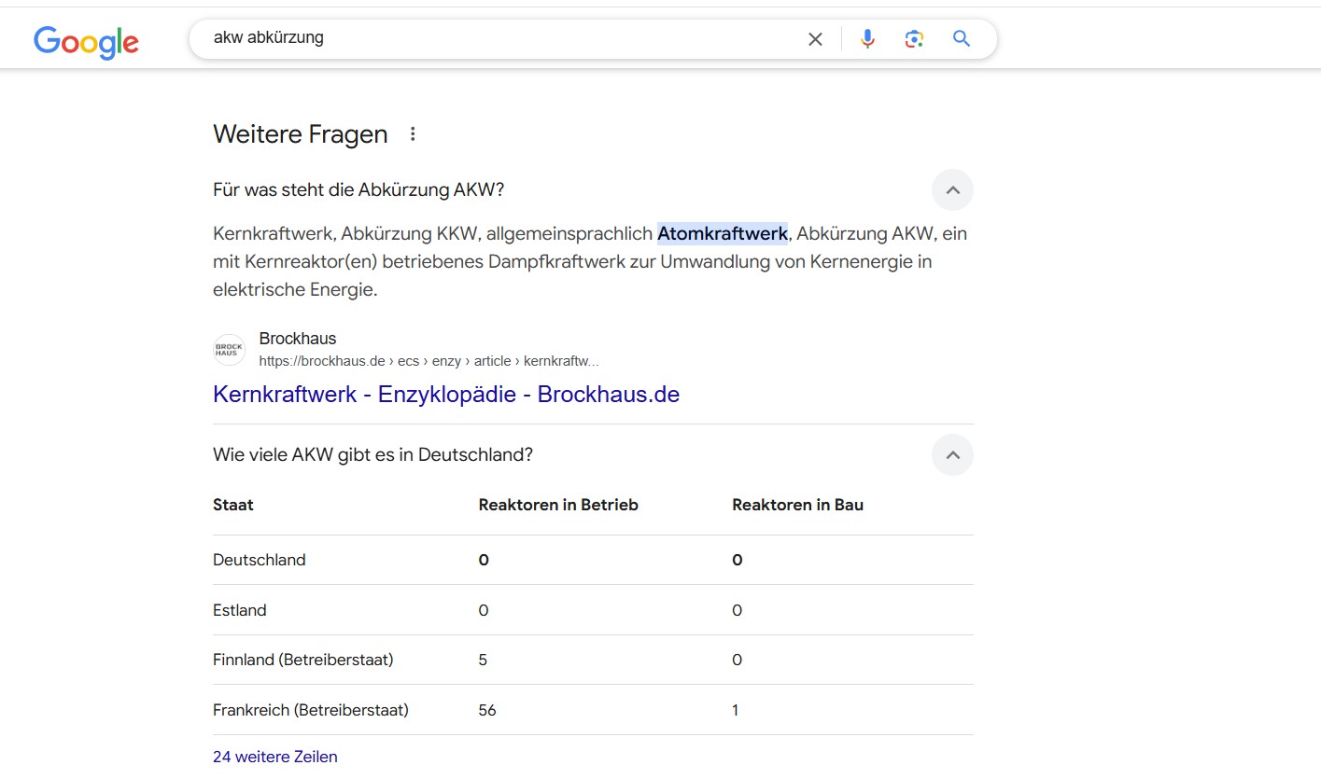
Task: Clear the search box text
Action: pos(815,39)
